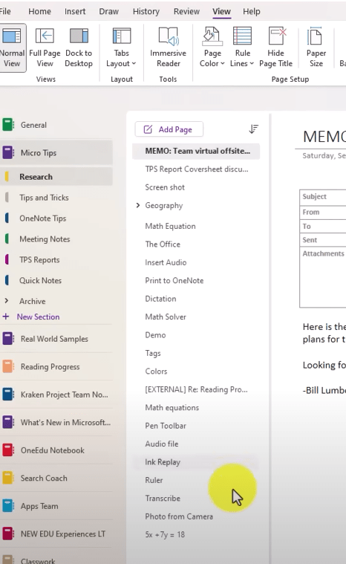Screen dimensions: 346x564
Task: Click the Subject cell in memo table
Action: pyautogui.click(x=323, y=197)
